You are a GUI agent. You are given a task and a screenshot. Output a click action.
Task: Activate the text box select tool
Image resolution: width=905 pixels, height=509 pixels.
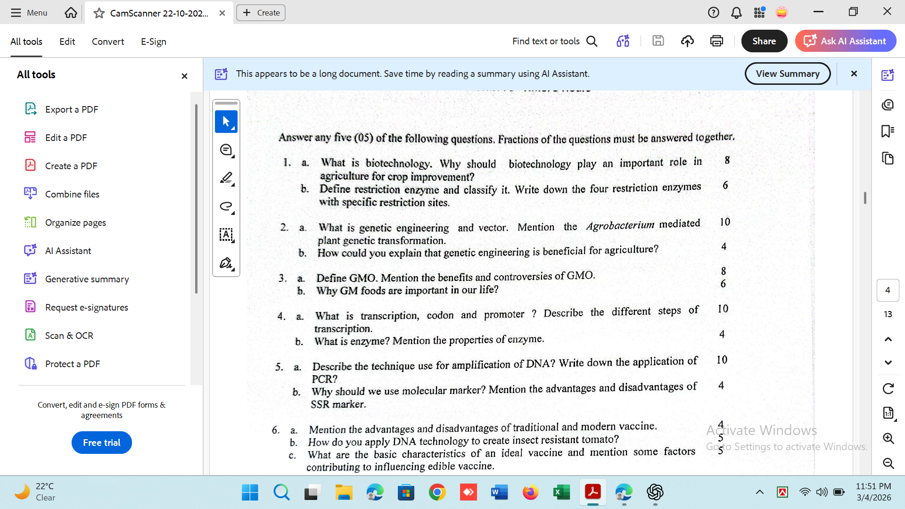coord(226,235)
